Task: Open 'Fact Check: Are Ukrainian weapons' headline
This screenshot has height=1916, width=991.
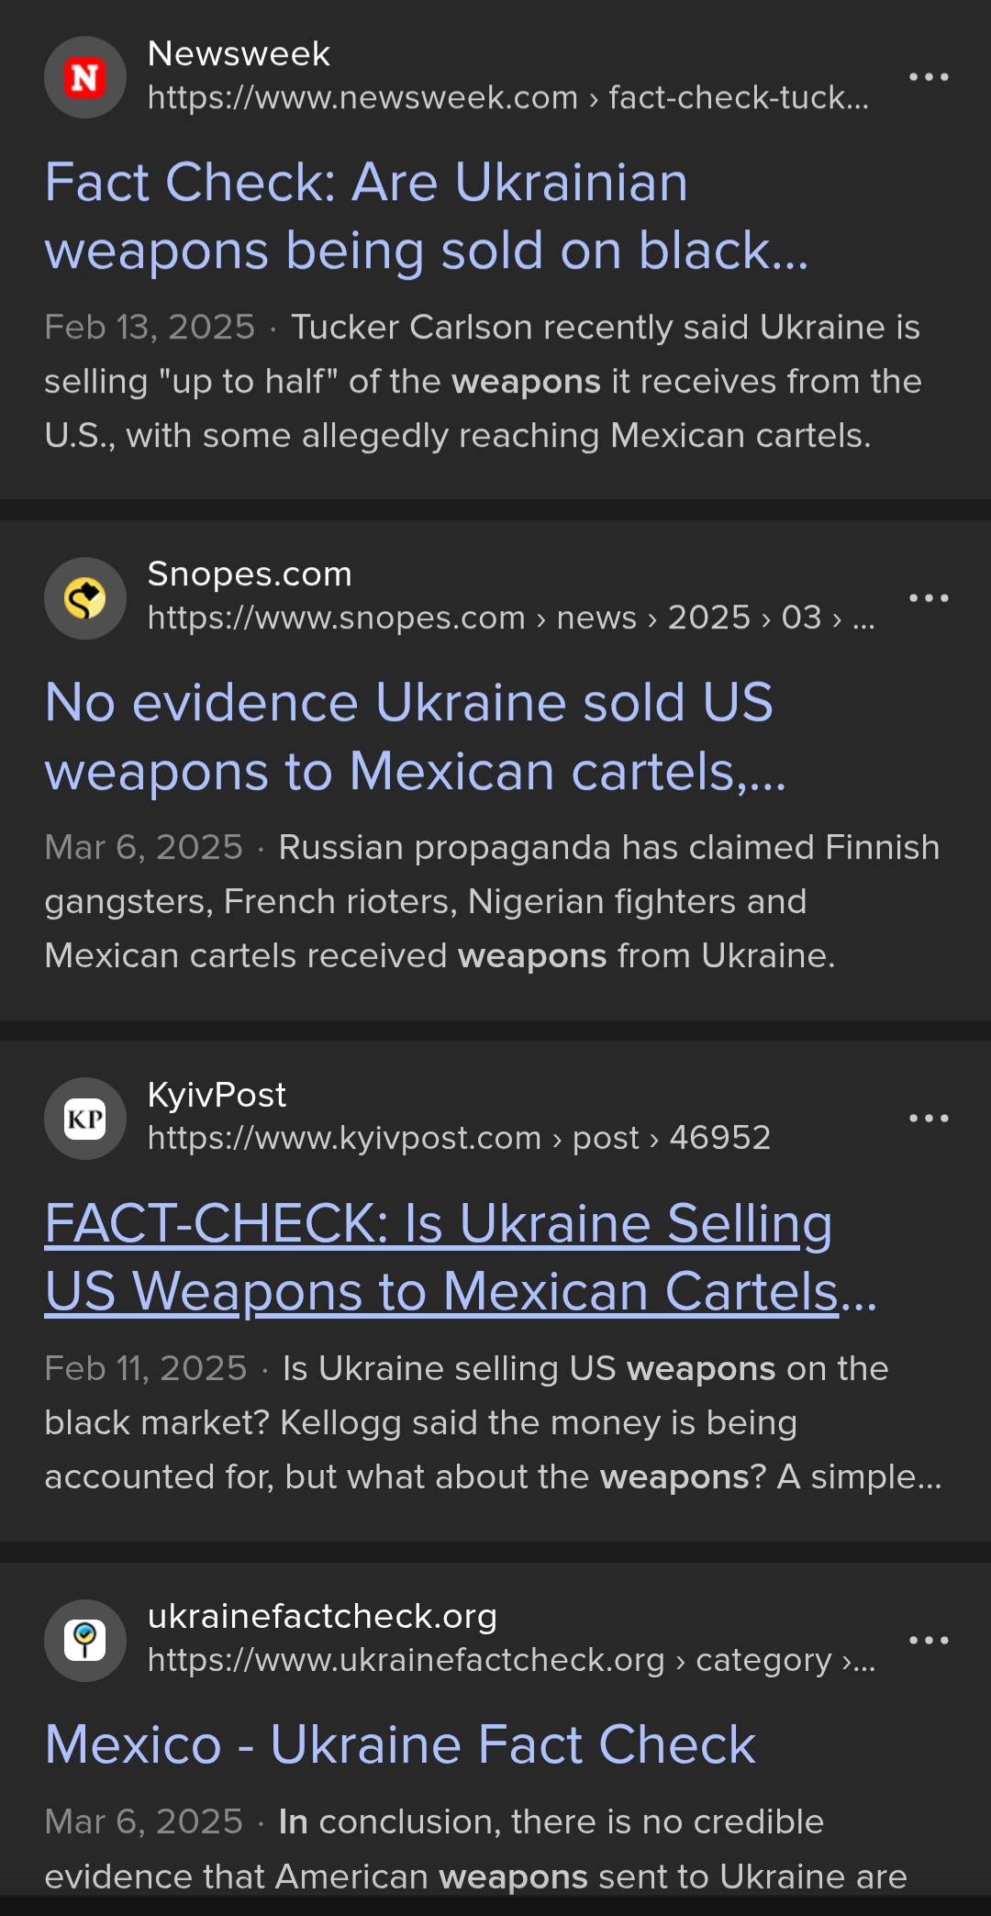Action: pos(427,217)
